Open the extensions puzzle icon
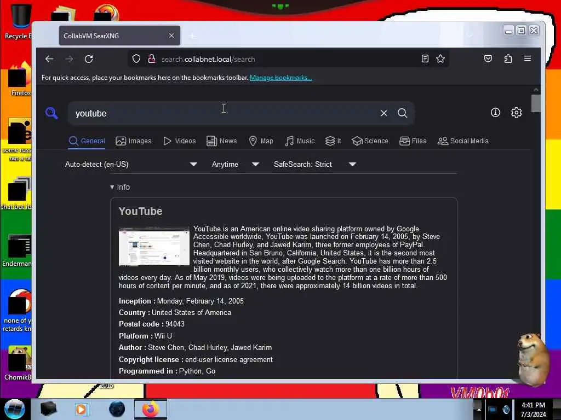Image resolution: width=561 pixels, height=420 pixels. (x=508, y=59)
